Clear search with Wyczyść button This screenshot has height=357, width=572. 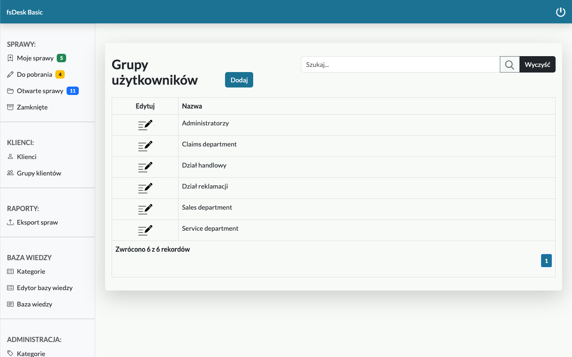click(537, 65)
